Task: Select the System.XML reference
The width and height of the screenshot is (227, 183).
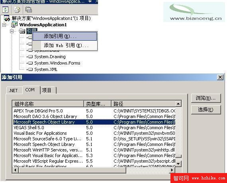Action: [x=46, y=69]
